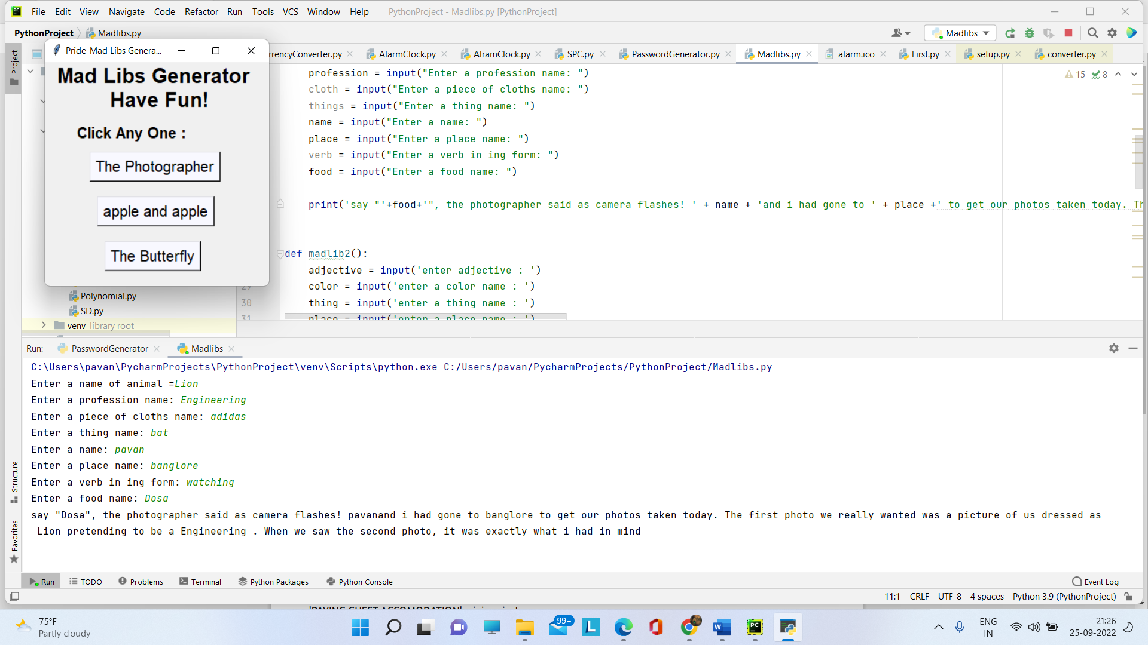The height and width of the screenshot is (645, 1148).
Task: Collapse the madlib2 function fold marker
Action: [x=280, y=254]
